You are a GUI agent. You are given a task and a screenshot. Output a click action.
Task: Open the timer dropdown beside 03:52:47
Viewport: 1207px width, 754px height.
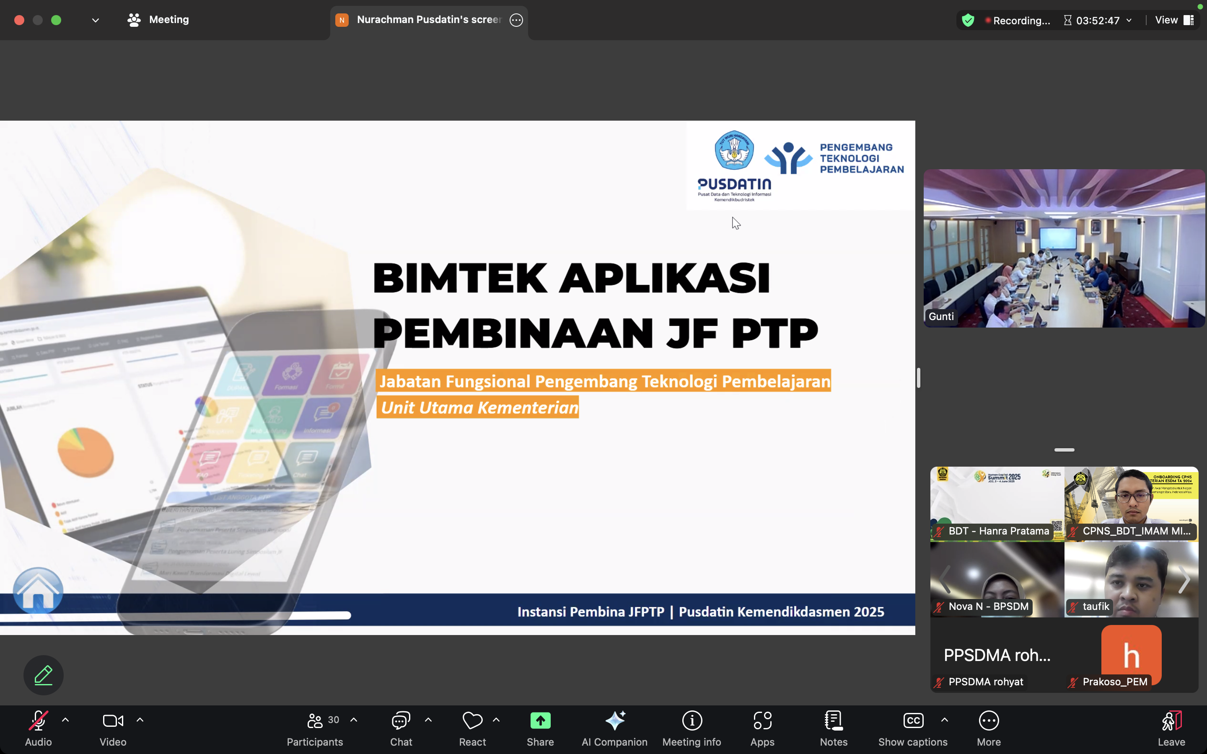[x=1129, y=21]
